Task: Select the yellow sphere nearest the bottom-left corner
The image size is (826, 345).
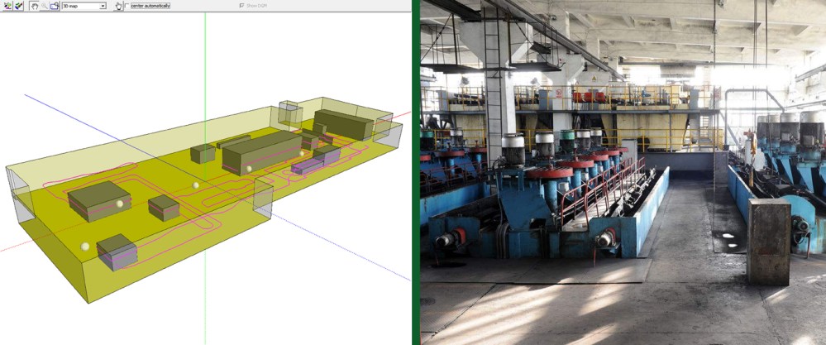Action: coord(84,246)
